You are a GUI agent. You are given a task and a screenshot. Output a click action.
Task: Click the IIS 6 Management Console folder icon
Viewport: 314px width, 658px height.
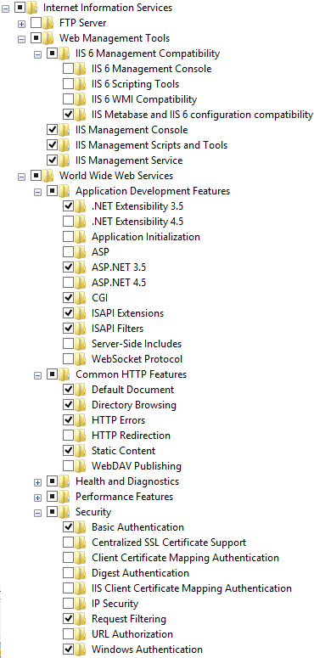[81, 69]
